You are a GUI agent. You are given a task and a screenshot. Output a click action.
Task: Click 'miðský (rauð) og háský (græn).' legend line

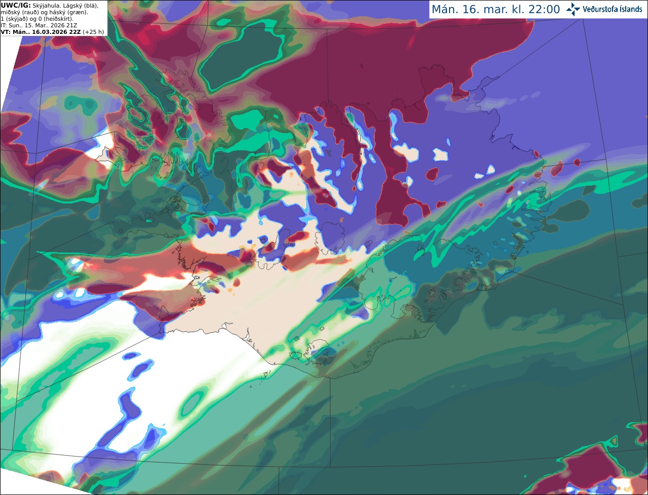(x=44, y=12)
